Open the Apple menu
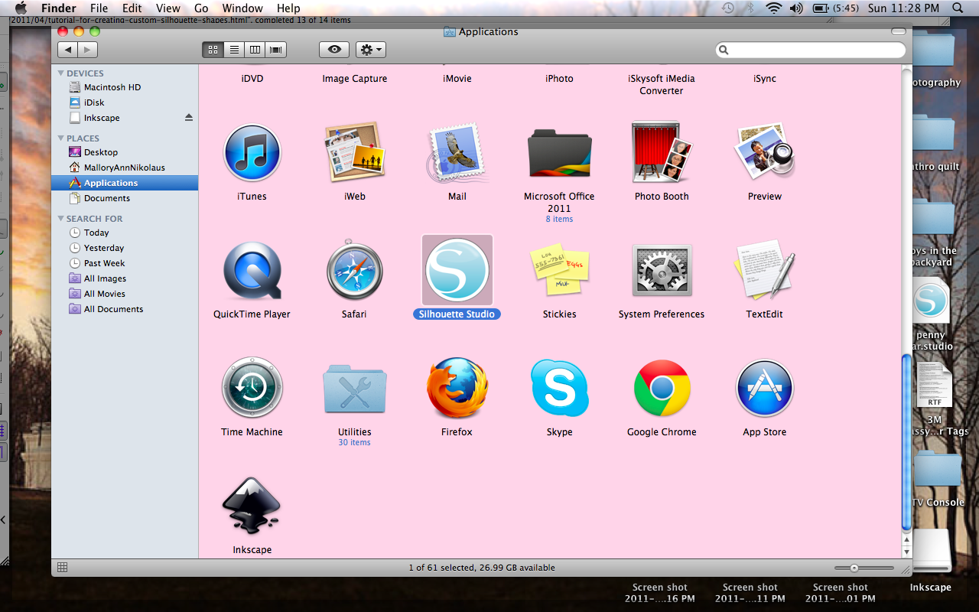This screenshot has width=979, height=612. point(21,8)
